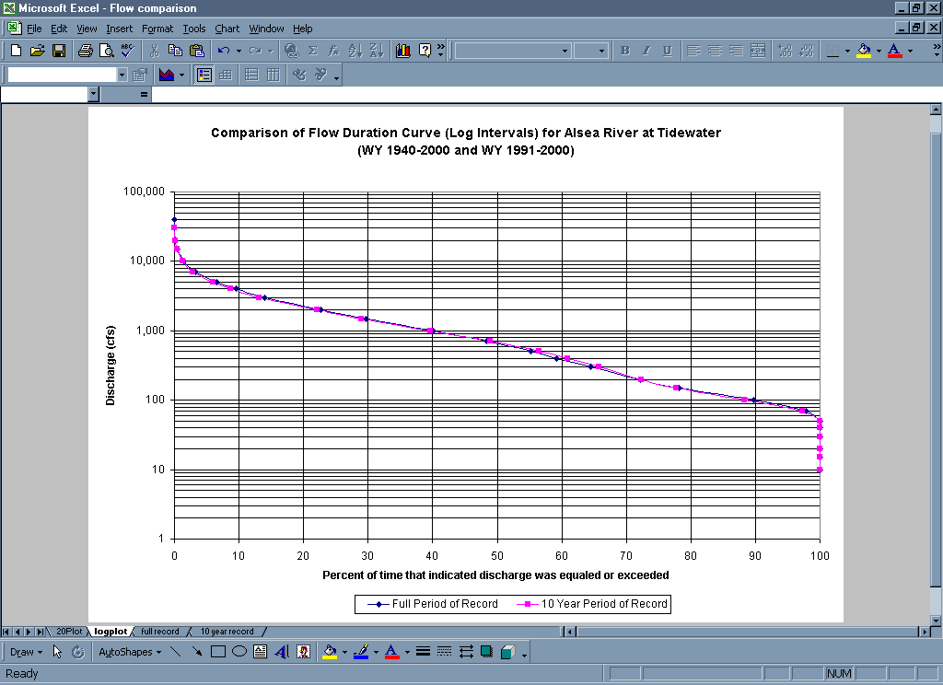Image resolution: width=943 pixels, height=685 pixels.
Task: Click the Fill Color paint bucket
Action: [864, 51]
